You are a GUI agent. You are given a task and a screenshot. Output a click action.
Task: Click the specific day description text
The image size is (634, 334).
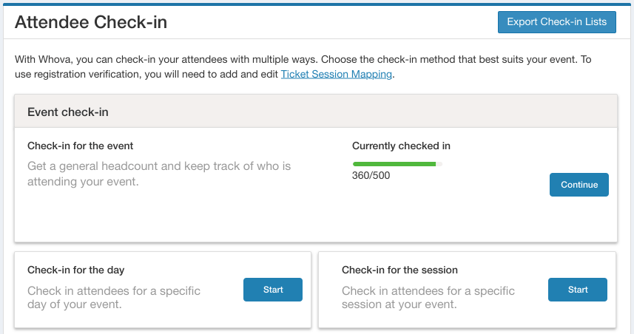(x=114, y=297)
